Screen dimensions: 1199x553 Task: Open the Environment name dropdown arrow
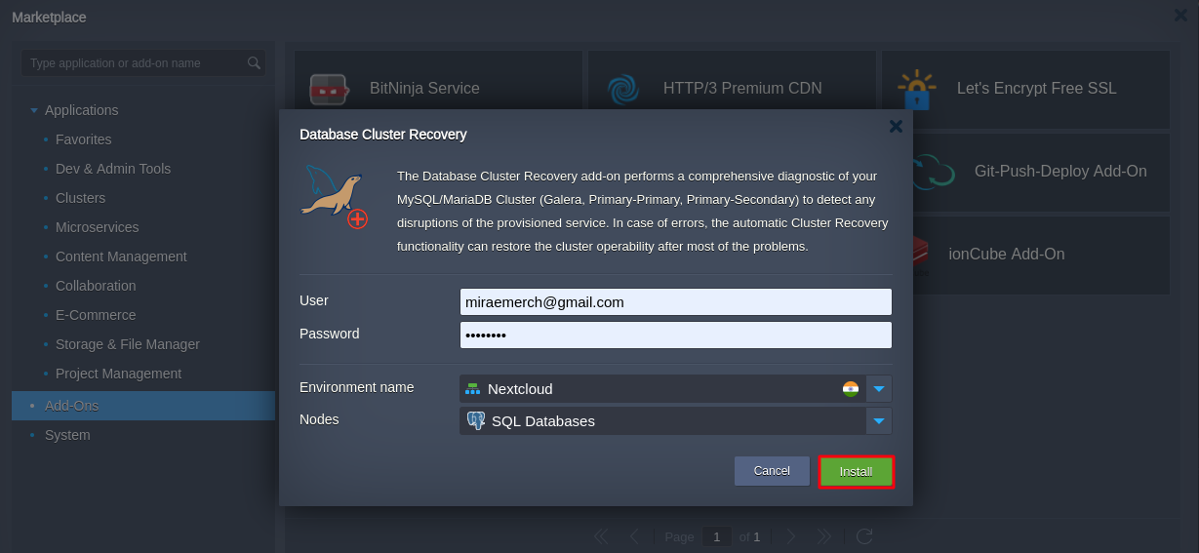point(879,389)
